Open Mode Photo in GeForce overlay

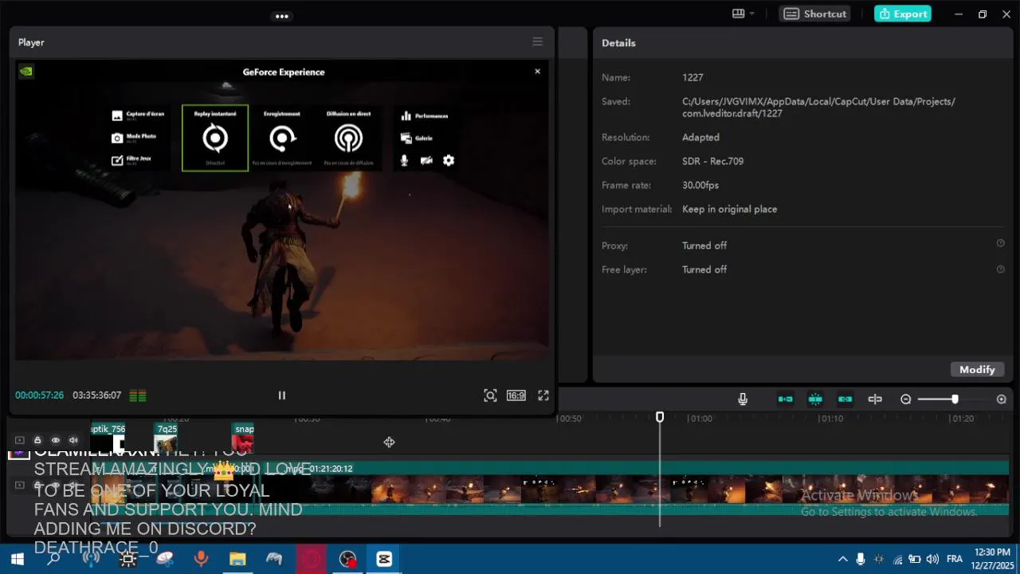click(x=135, y=137)
